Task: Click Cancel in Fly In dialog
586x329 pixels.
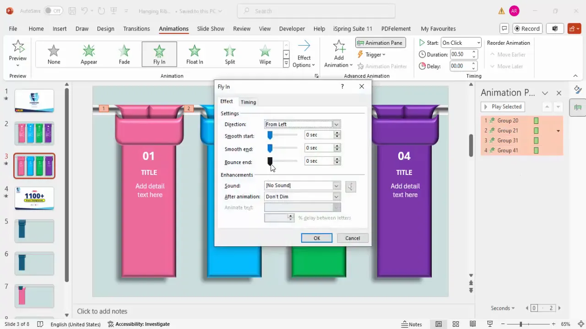Action: 353,238
